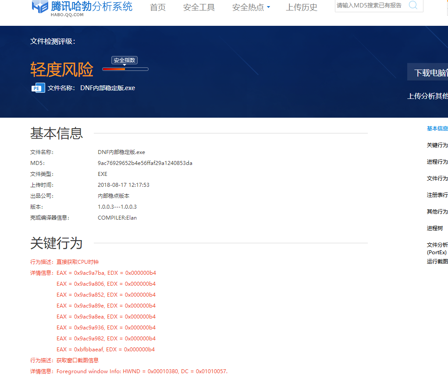Click 直接获取CPU时钟 behavior description
The image size is (448, 378).
(78, 262)
